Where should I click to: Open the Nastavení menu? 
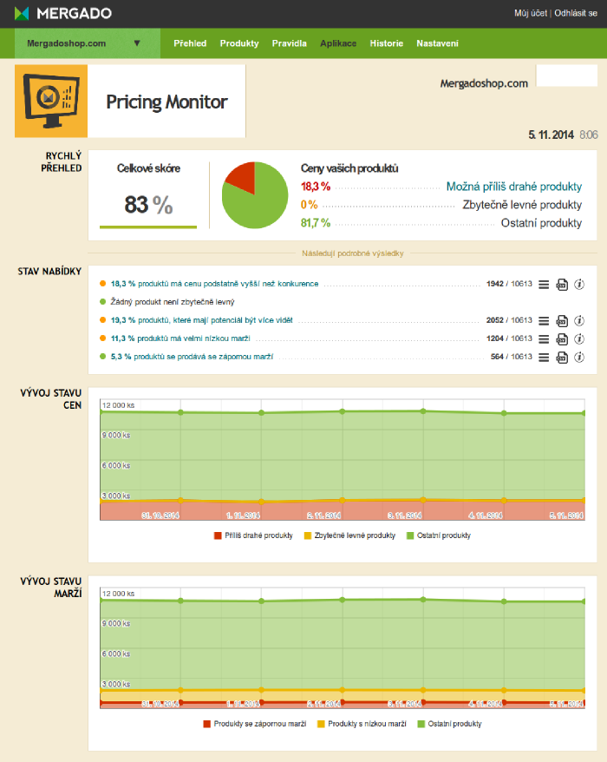coord(437,43)
